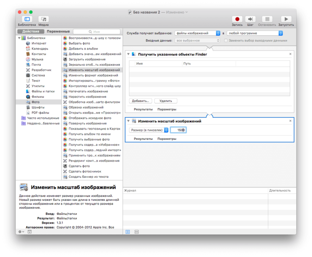The width and height of the screenshot is (312, 257).
Task: Open Результаты of Finder objects action
Action: (x=143, y=110)
